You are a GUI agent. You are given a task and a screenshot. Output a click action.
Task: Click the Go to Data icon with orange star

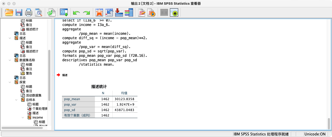(99, 12)
